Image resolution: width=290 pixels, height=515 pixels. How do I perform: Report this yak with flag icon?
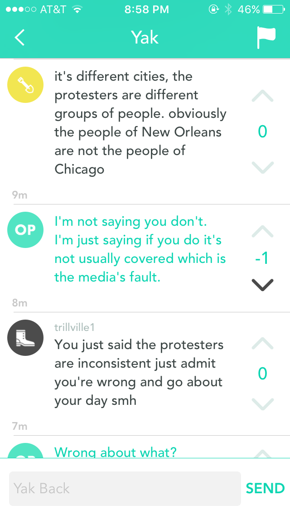[266, 37]
